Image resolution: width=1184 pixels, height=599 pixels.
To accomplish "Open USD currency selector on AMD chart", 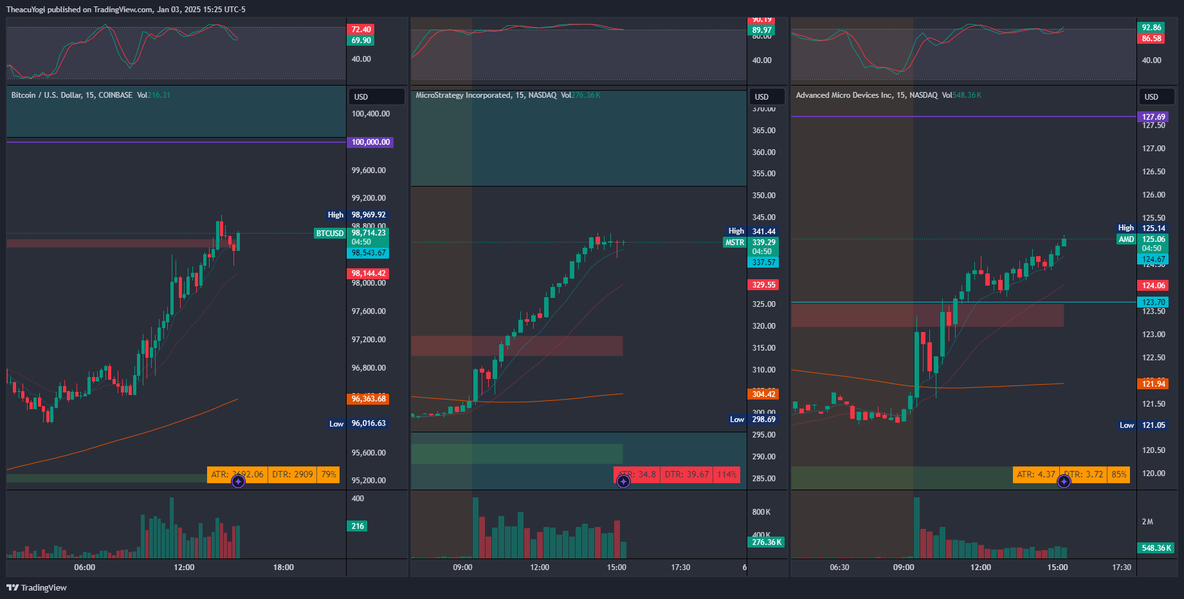I will pyautogui.click(x=1158, y=97).
